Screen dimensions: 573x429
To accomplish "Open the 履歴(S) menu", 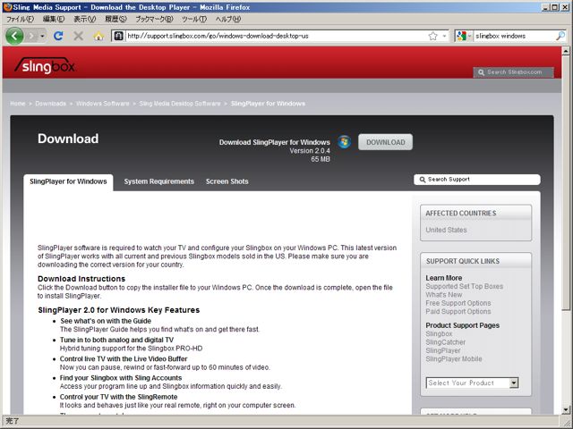I will pyautogui.click(x=115, y=19).
